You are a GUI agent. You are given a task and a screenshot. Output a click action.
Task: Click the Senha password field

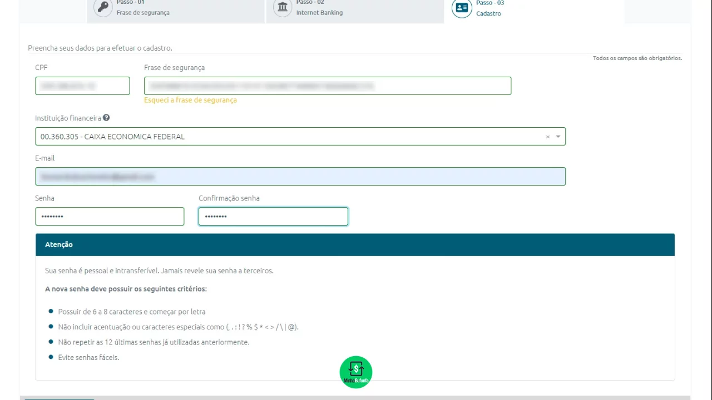click(x=110, y=216)
